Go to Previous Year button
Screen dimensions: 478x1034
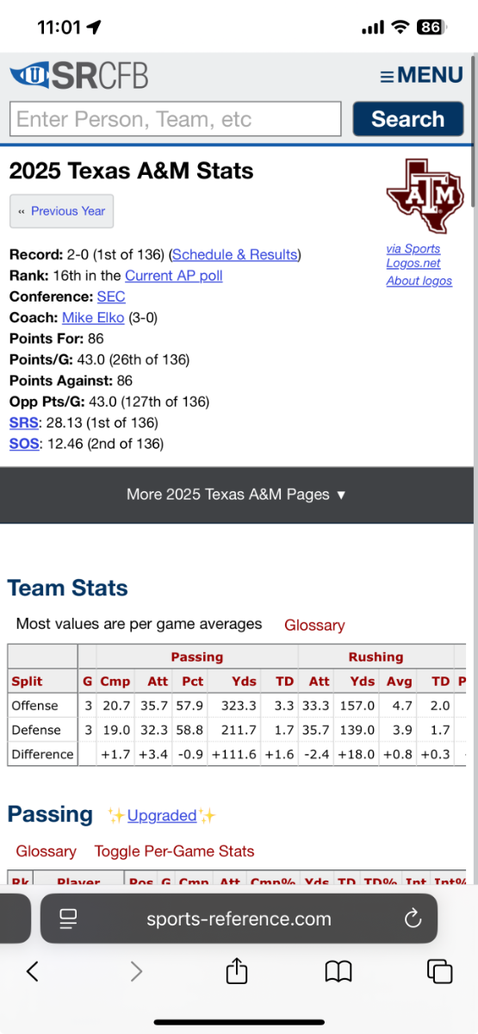coord(61,211)
